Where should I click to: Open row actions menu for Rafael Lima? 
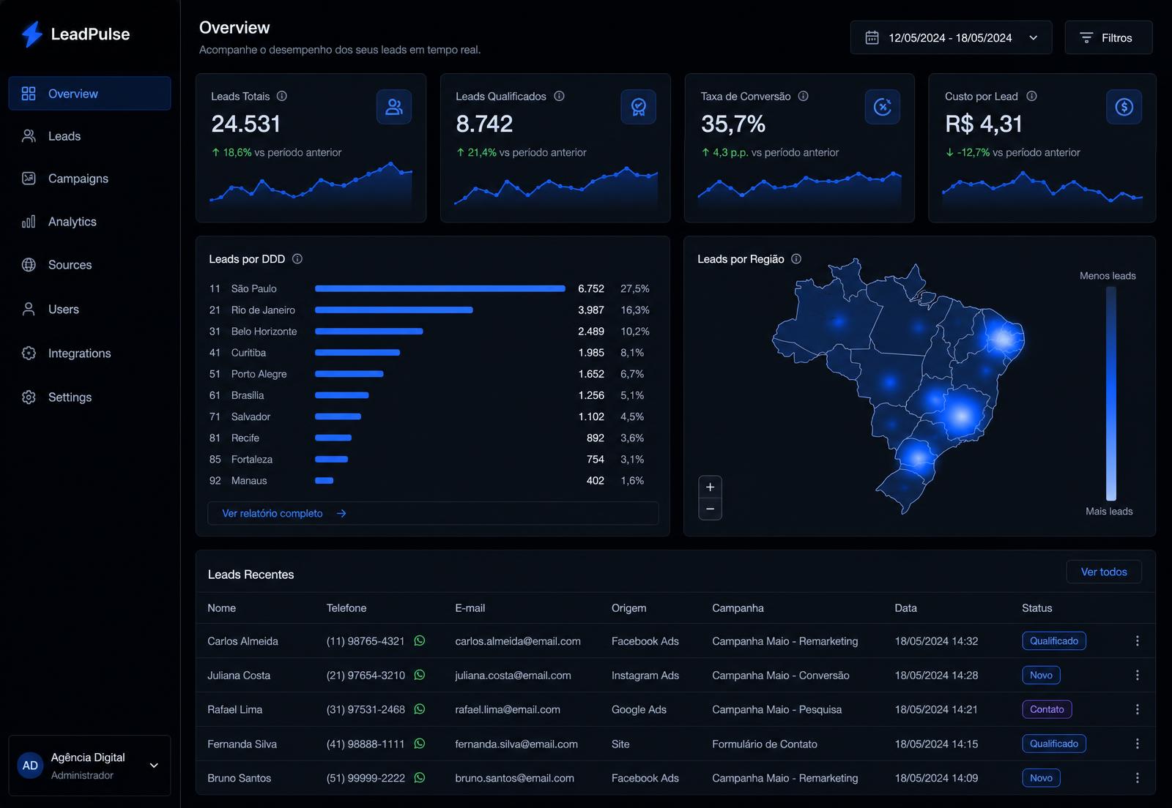1137,709
